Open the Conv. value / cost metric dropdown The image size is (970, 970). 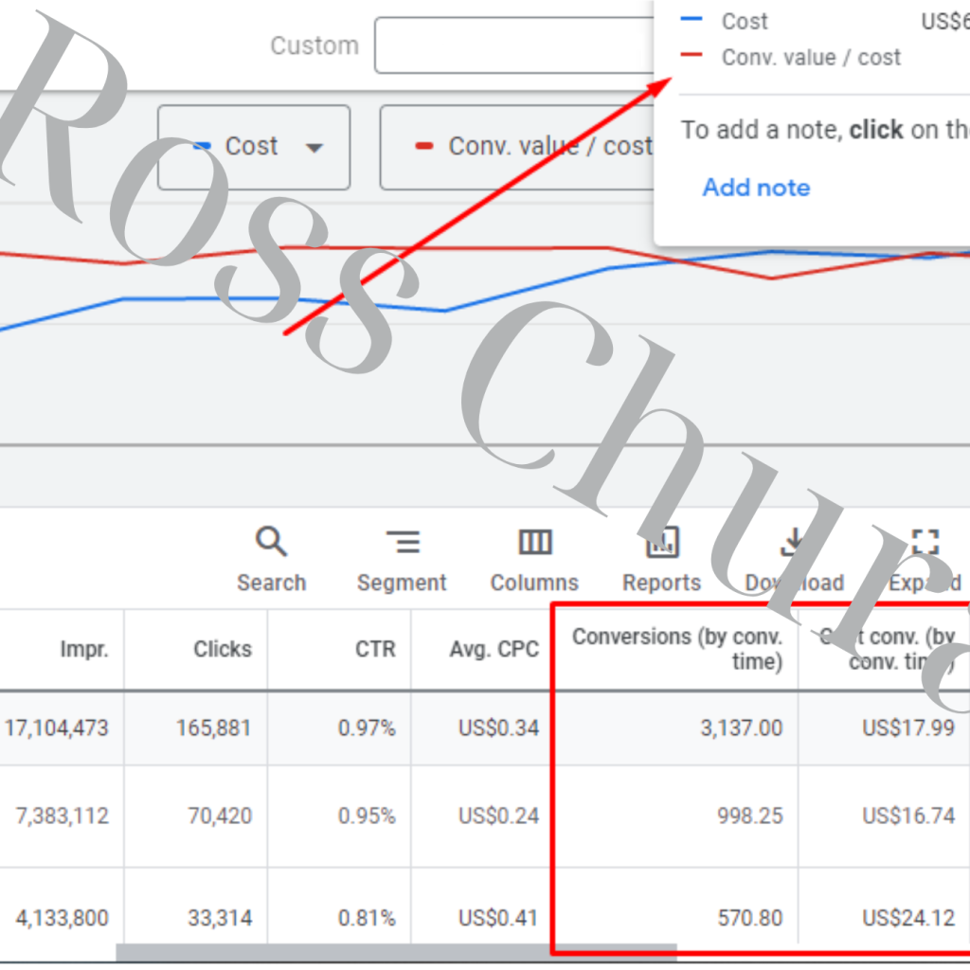[517, 147]
